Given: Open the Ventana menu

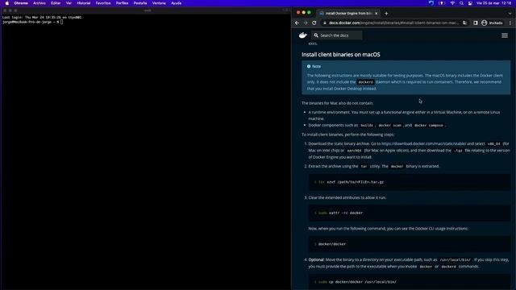Looking at the screenshot, I should [159, 3].
